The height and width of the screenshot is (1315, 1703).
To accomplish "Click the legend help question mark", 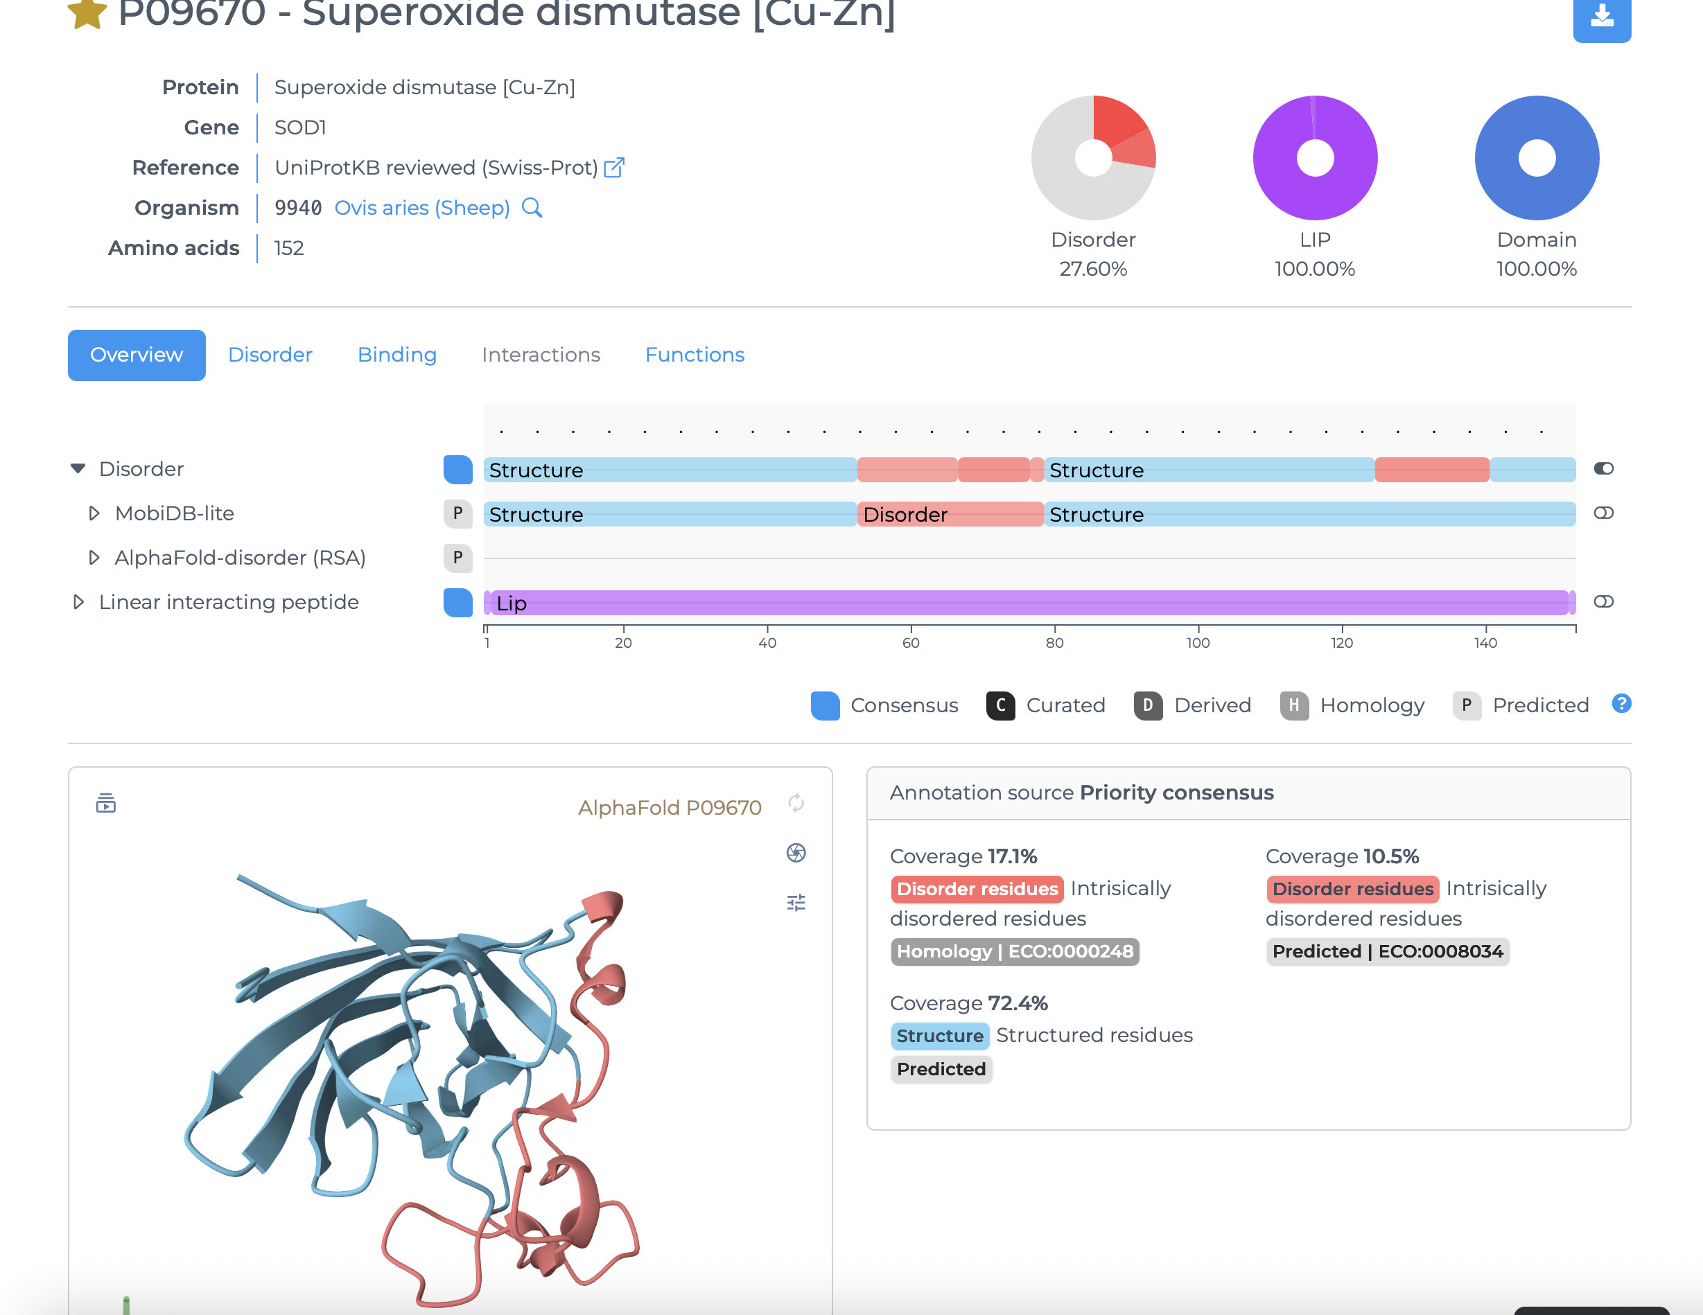I will [x=1621, y=704].
